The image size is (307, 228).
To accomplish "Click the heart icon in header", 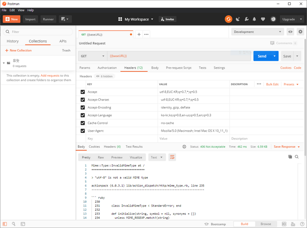I will point(263,19).
